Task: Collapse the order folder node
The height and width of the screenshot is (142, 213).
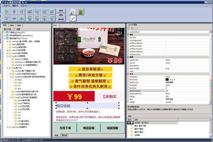Action: [x=8, y=56]
